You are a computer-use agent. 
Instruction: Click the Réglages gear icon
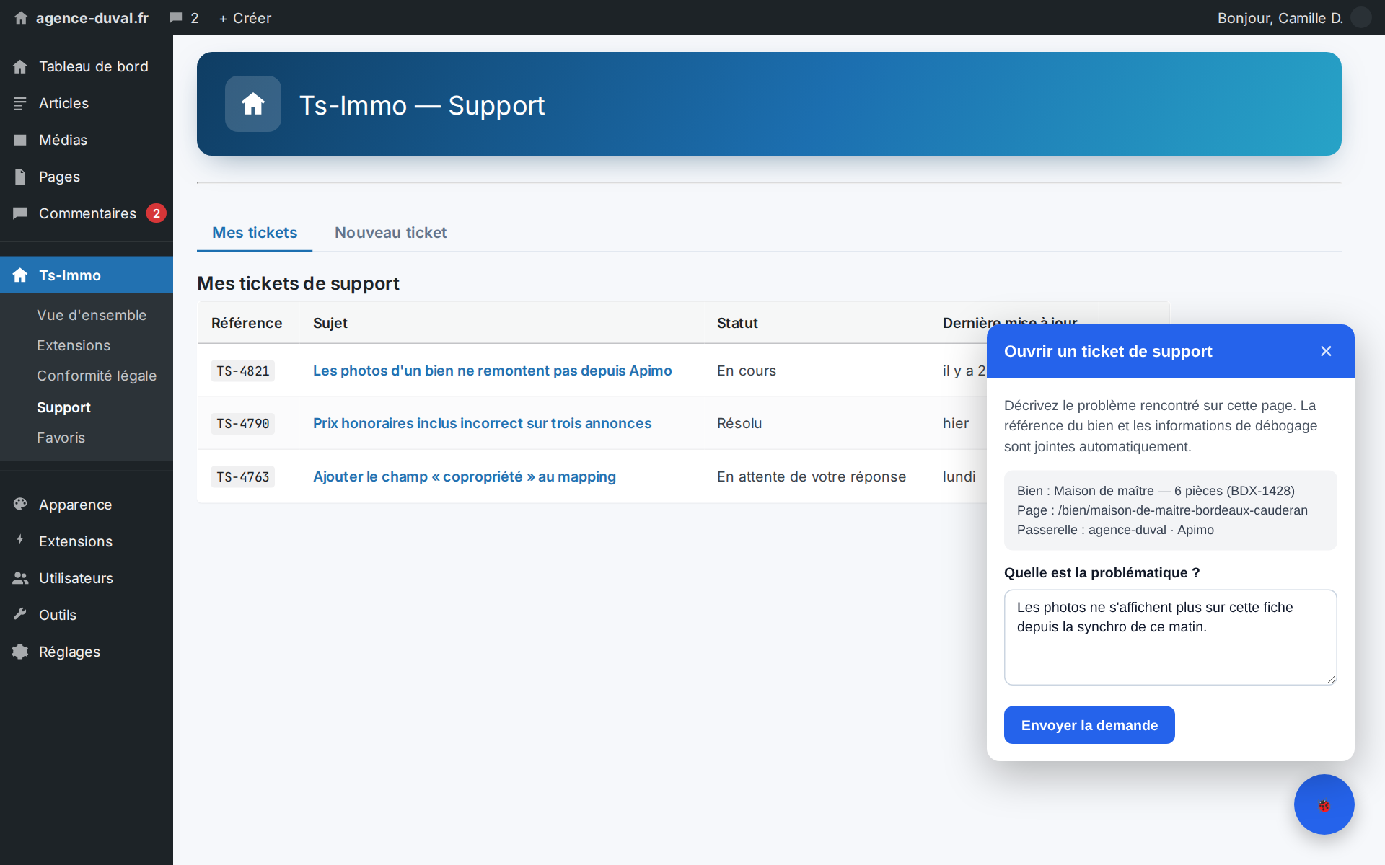20,651
